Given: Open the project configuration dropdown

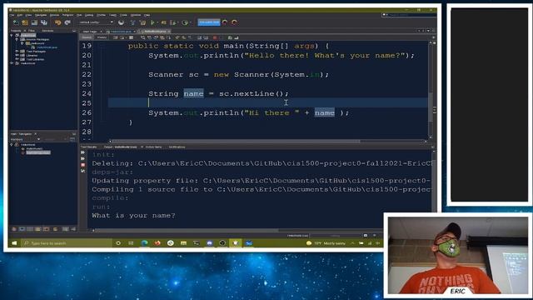Looking at the screenshot, I should (97, 22).
